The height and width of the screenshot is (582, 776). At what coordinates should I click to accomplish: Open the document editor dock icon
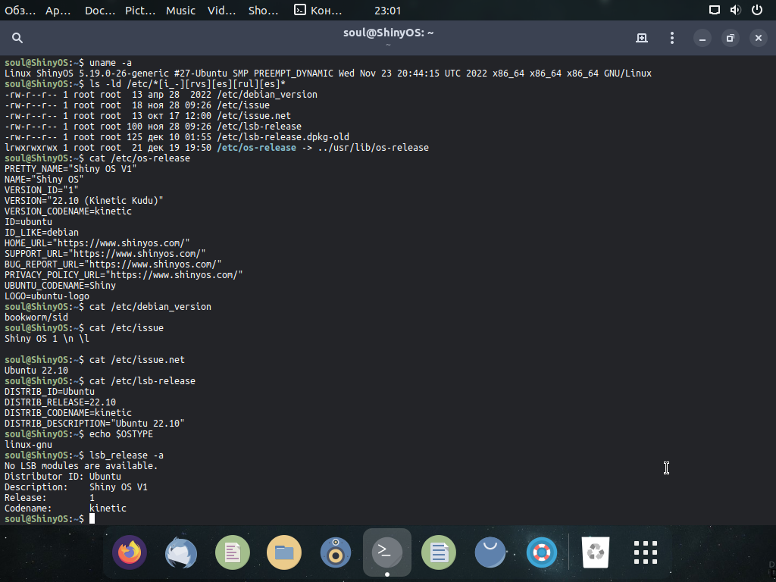pos(233,552)
